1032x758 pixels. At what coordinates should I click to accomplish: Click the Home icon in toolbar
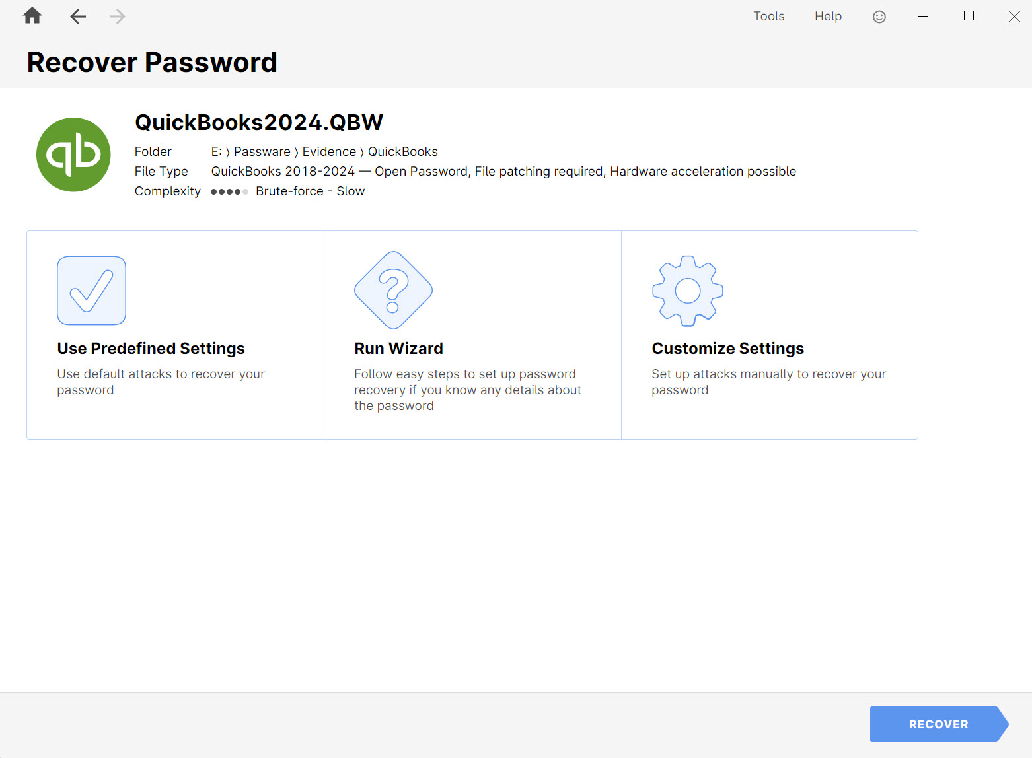click(31, 16)
